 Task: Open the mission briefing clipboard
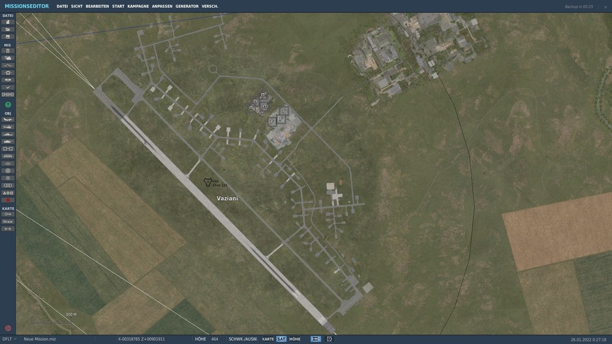coord(8,51)
